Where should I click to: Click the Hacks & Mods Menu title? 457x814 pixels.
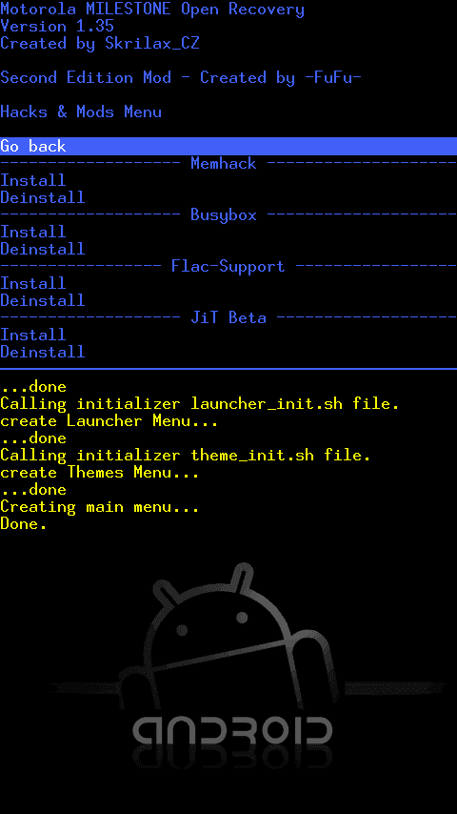click(81, 112)
